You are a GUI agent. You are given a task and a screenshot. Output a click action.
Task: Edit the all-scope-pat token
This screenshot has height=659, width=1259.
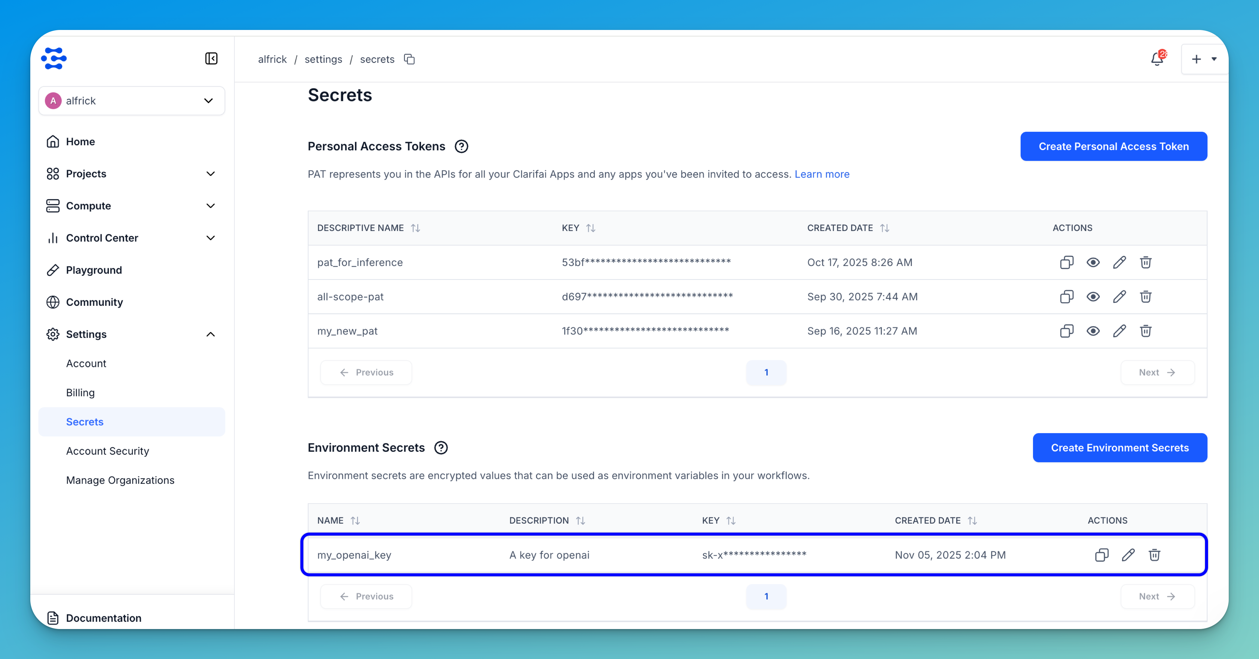1119,297
